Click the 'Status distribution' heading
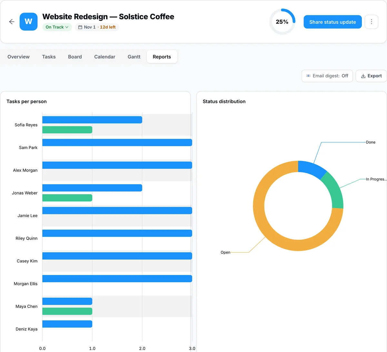The width and height of the screenshot is (387, 352). [x=224, y=101]
